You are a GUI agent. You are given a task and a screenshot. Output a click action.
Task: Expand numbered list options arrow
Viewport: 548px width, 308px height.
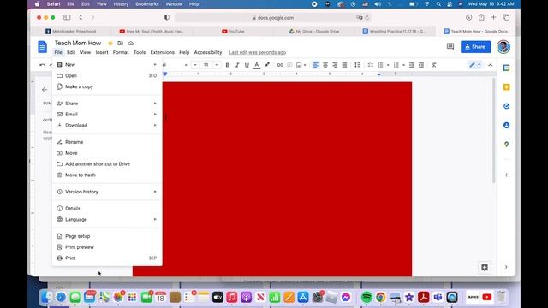pos(403,65)
